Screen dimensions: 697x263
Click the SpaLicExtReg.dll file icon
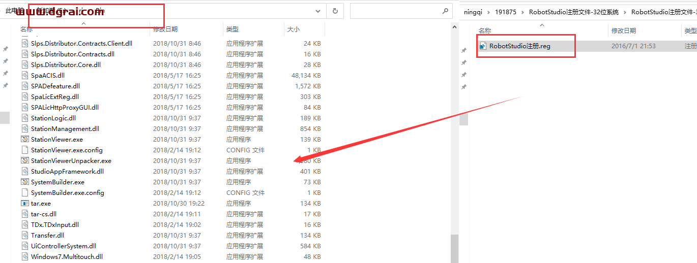click(25, 97)
